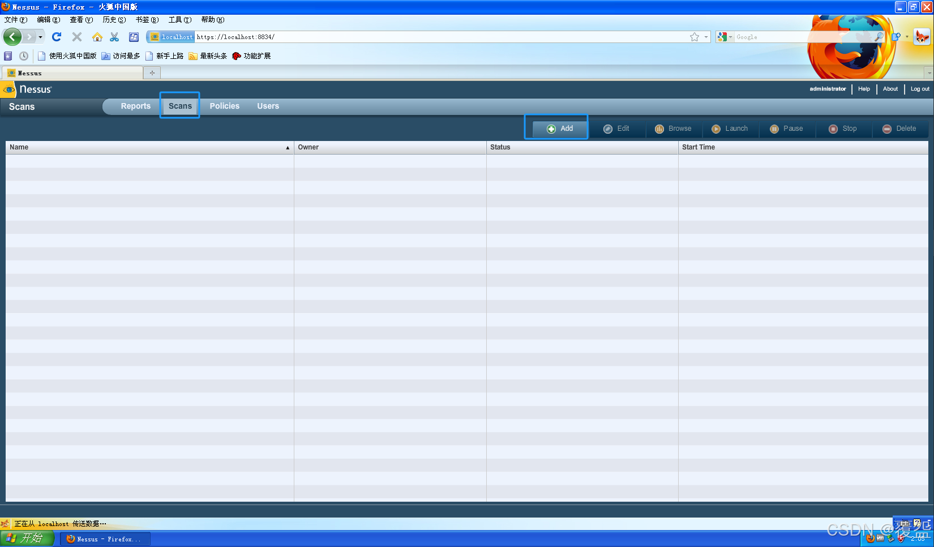This screenshot has height=547, width=934.
Task: Go back with the green back arrow
Action: click(x=12, y=37)
